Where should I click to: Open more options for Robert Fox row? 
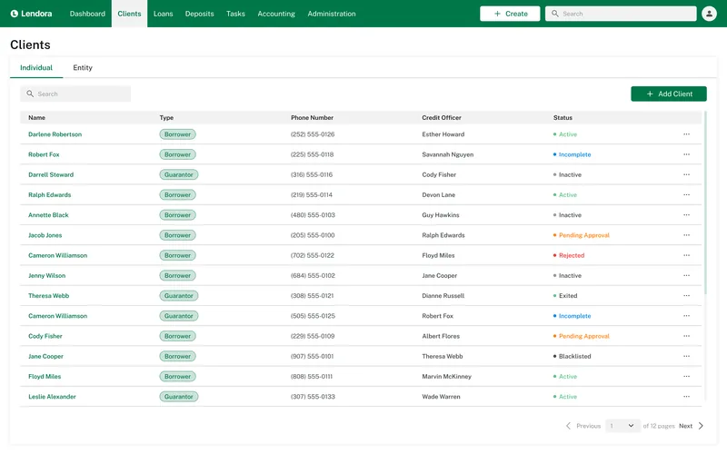[686, 154]
